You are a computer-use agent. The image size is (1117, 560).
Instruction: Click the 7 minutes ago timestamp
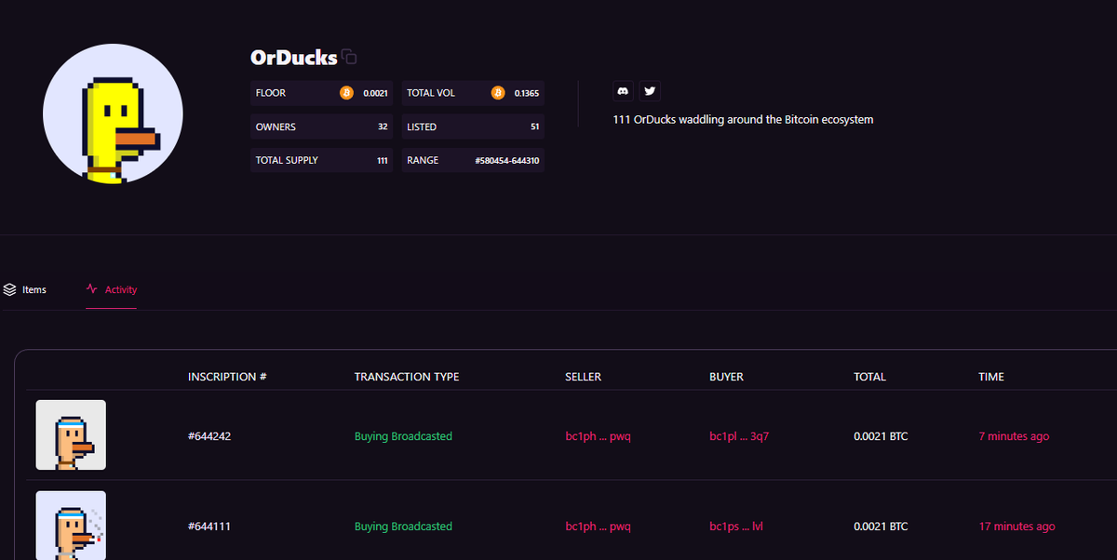(x=1015, y=436)
